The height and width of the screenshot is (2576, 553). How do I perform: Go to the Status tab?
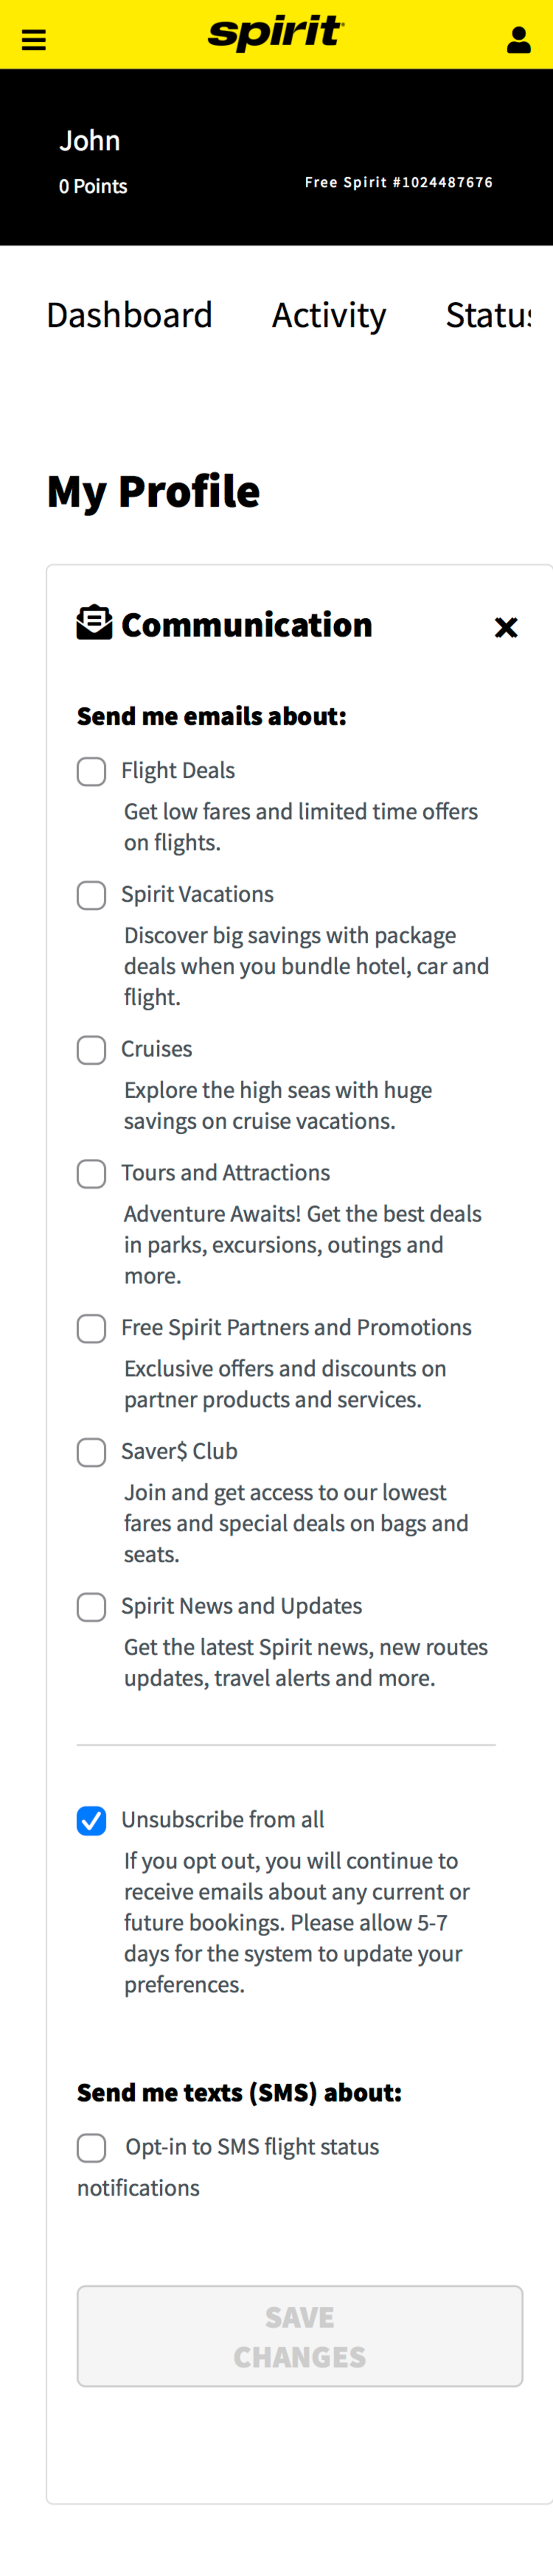tap(488, 315)
